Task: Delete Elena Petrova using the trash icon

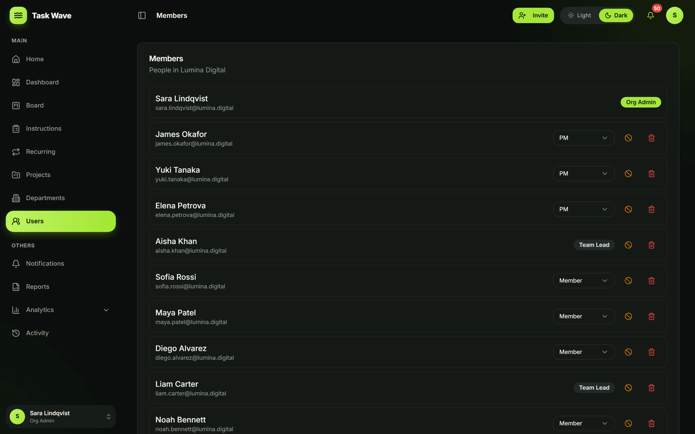Action: (652, 209)
